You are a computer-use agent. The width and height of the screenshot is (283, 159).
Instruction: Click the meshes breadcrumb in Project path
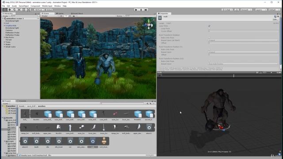tap(42, 106)
